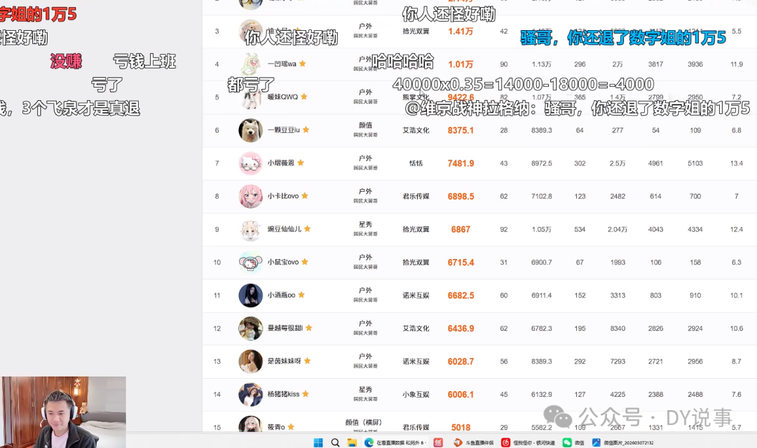Switch to the Edge browser taskbar window
Image resolution: width=757 pixels, height=448 pixels.
click(x=395, y=442)
